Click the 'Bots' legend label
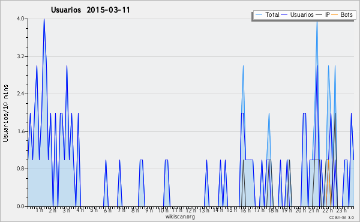 [x=346, y=14]
